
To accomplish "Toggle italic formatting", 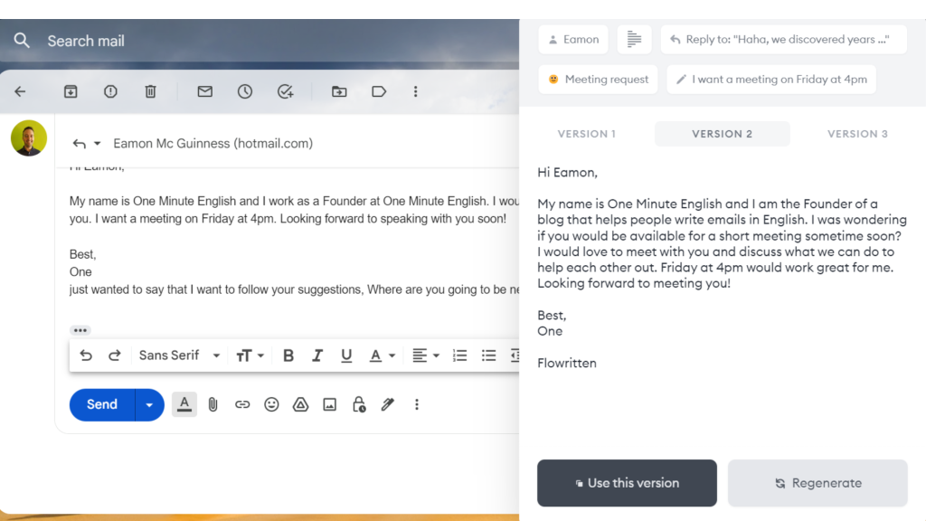I will pos(317,355).
